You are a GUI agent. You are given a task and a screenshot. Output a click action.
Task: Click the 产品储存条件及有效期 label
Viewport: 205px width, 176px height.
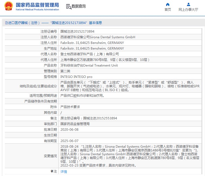[x=41, y=101]
